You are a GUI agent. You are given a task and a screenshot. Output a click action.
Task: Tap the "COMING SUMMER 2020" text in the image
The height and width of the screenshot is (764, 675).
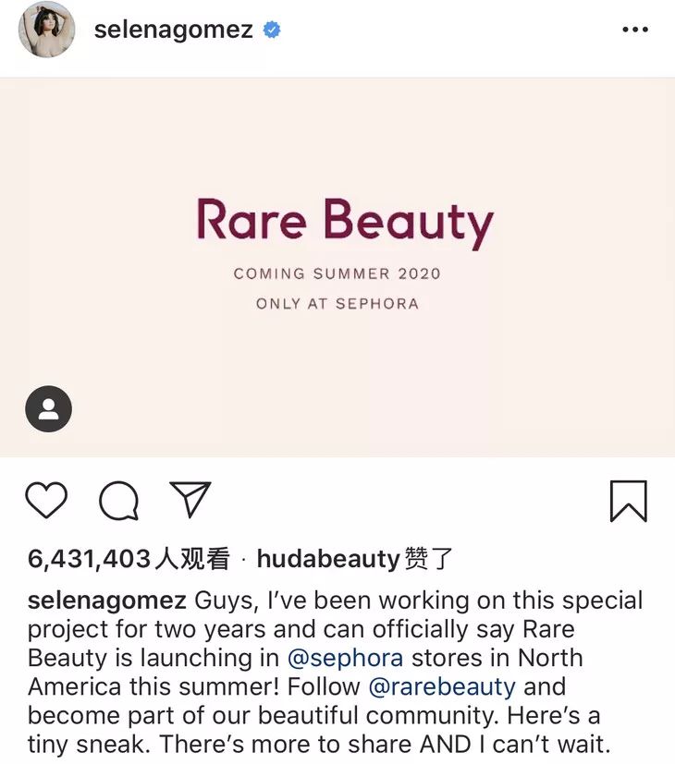pos(337,273)
